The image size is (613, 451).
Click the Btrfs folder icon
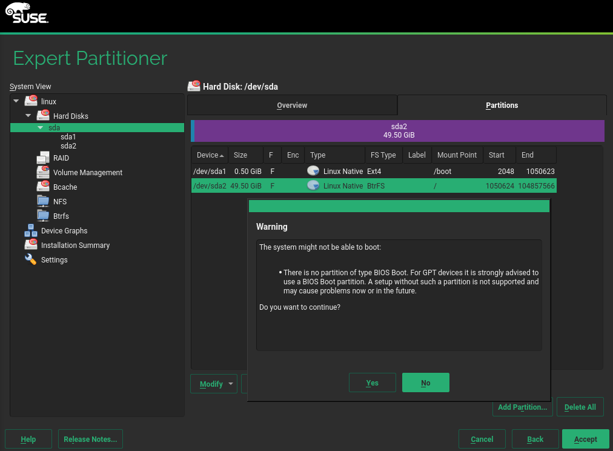coord(43,216)
